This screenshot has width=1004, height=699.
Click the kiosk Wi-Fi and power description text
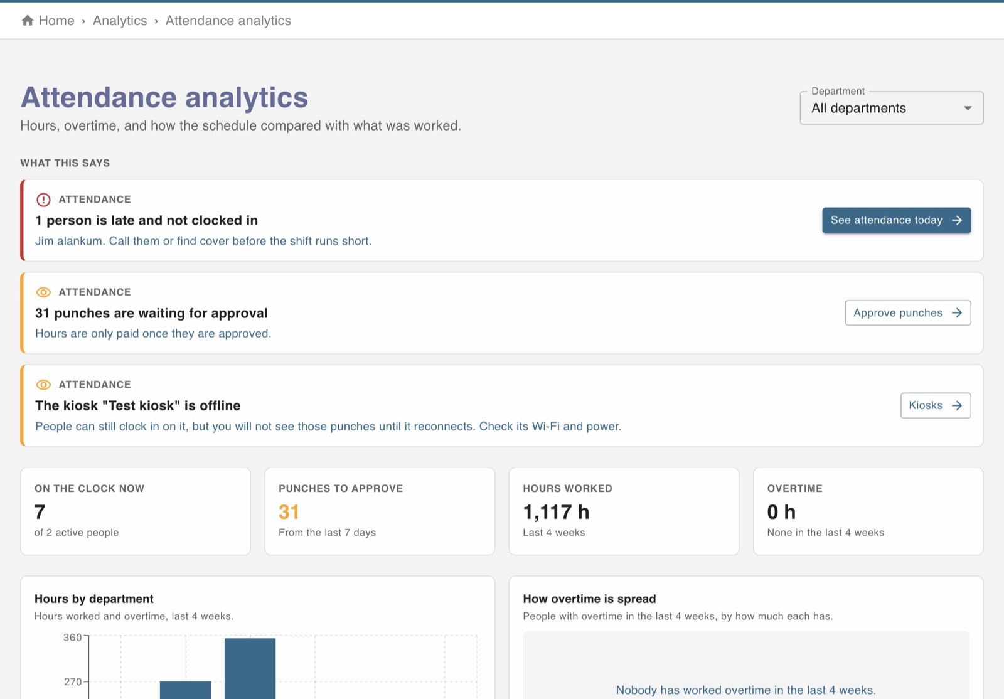(x=328, y=426)
